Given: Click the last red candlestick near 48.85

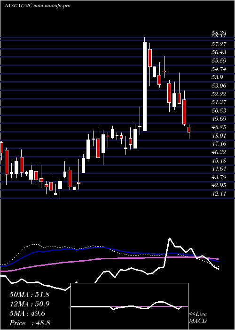Looking at the screenshot, I should click(x=189, y=130).
